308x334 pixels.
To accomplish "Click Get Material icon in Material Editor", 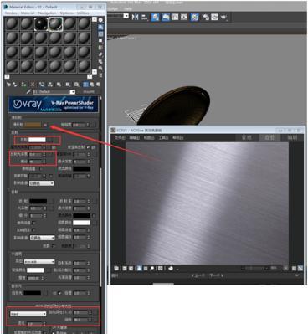I will tap(8, 85).
